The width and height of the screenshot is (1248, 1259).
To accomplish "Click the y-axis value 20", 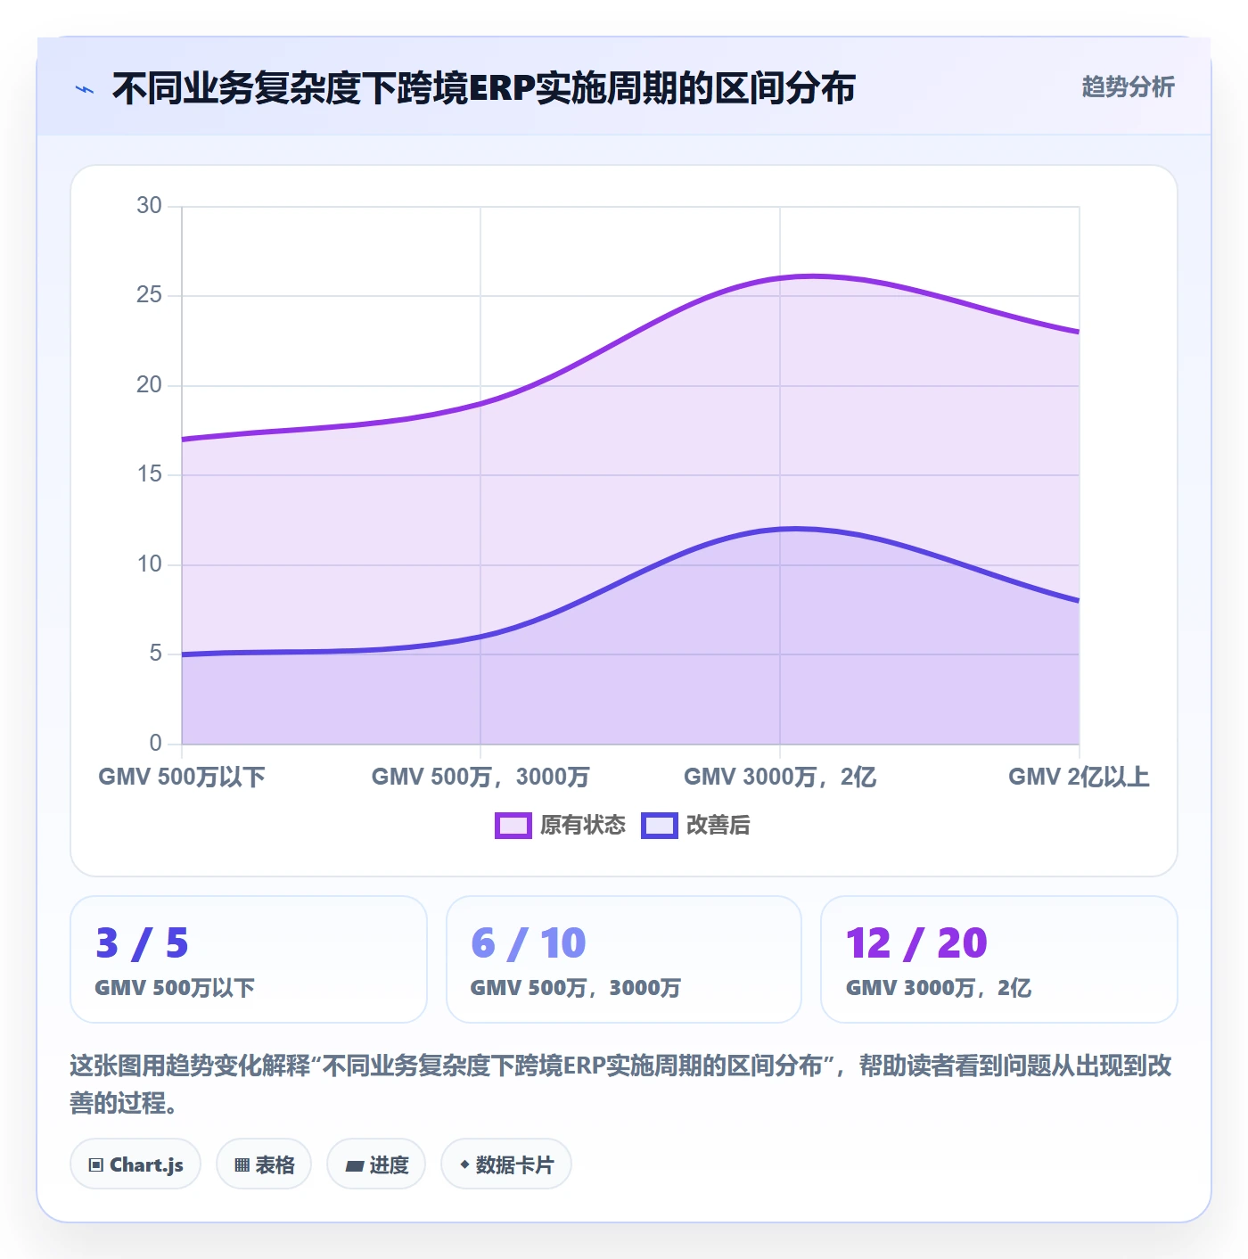I will [149, 385].
